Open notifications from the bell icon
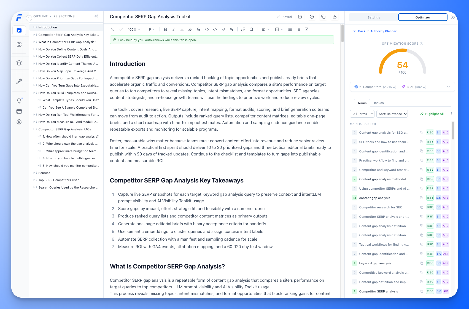 [19, 101]
